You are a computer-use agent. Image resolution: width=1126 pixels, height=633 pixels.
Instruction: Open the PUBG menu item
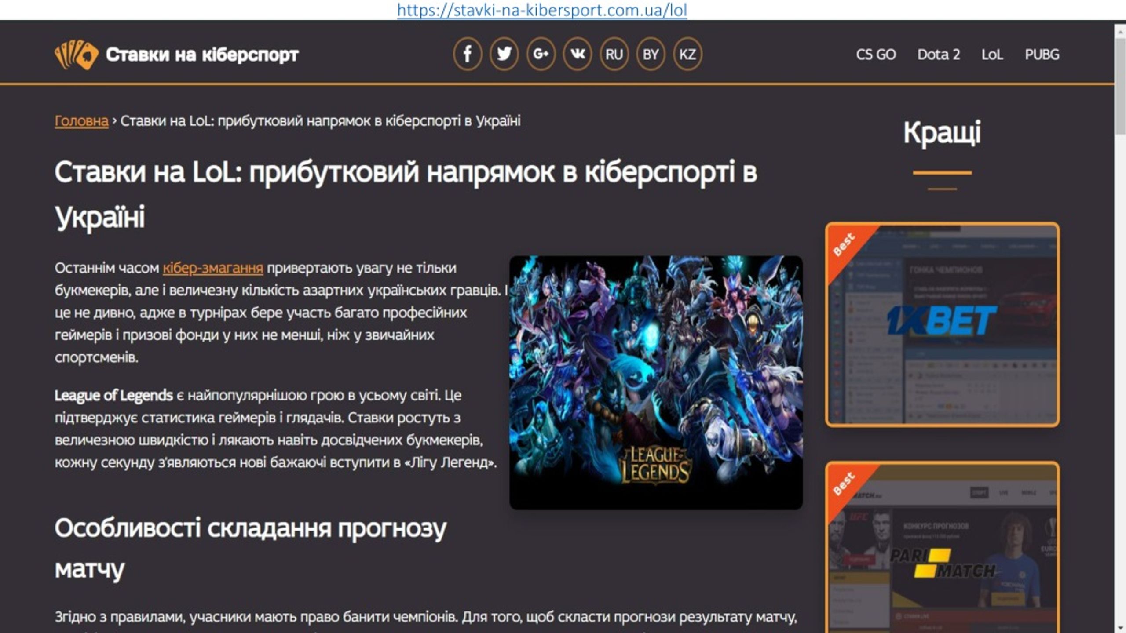(1042, 55)
